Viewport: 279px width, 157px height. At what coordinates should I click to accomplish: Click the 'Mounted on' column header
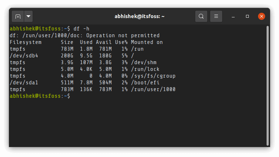point(147,42)
